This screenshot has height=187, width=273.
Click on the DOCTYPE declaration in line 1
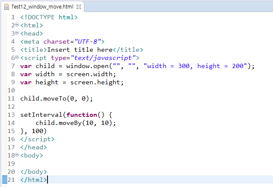pyautogui.click(x=49, y=17)
